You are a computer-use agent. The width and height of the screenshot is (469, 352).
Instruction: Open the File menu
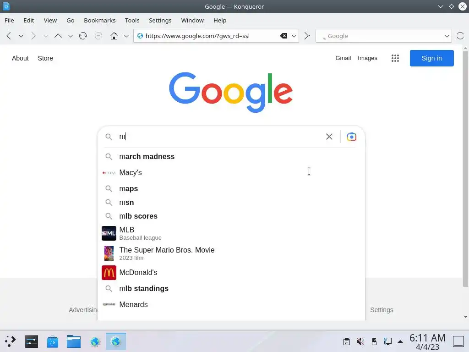coord(9,20)
